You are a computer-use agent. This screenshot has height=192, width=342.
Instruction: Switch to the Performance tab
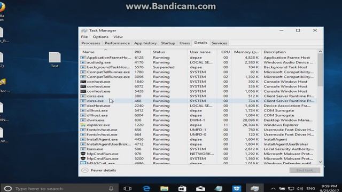pos(117,43)
